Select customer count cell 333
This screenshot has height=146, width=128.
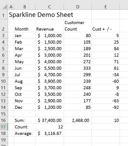coord(78,68)
